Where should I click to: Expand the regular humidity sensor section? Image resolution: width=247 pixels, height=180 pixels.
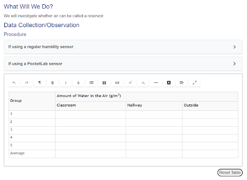click(123, 47)
